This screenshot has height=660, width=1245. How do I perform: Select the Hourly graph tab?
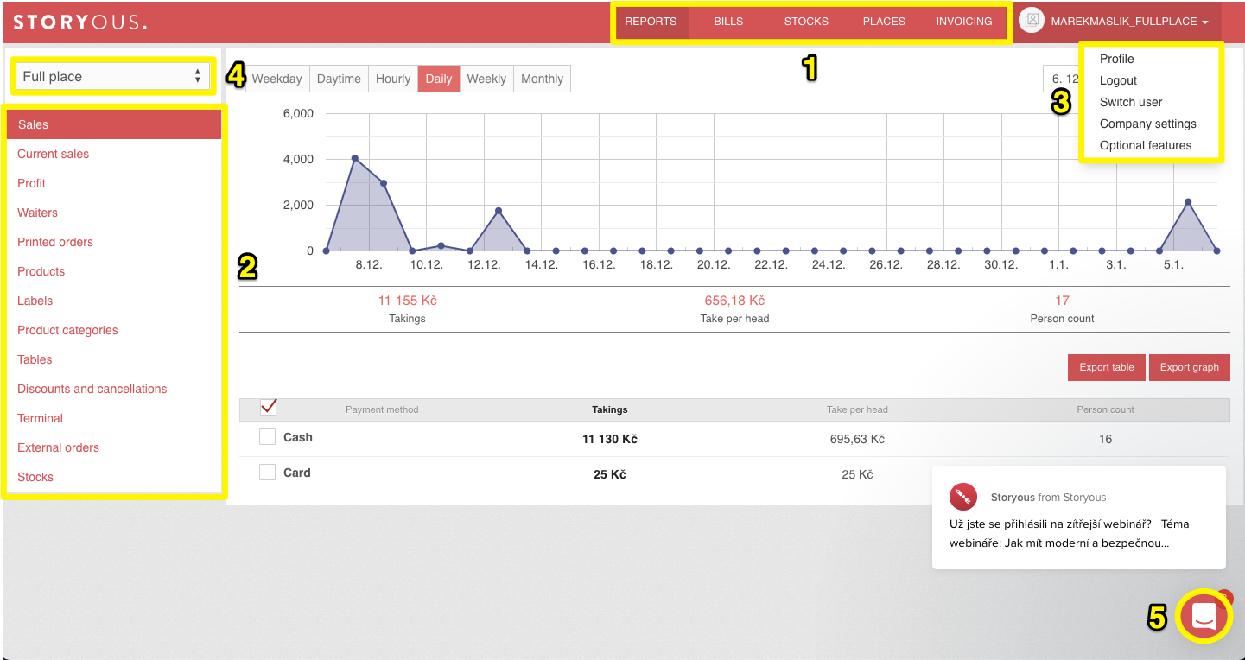coord(393,79)
